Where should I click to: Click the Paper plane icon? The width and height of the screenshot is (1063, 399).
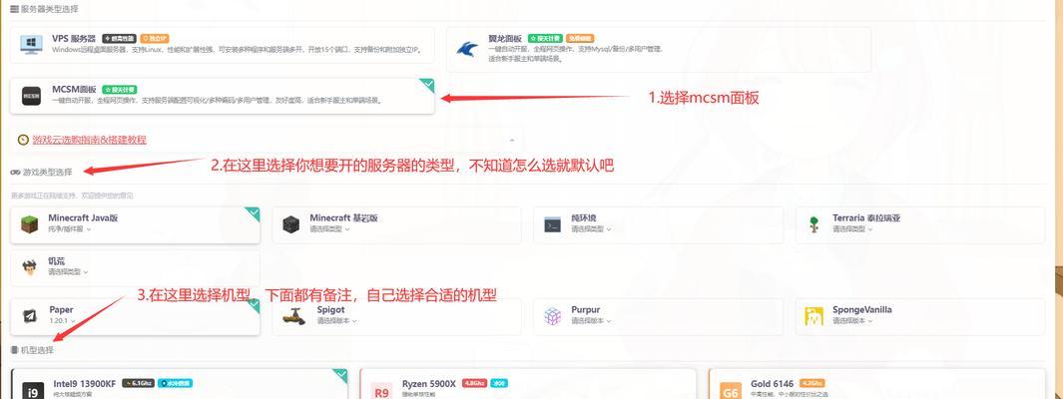30,315
